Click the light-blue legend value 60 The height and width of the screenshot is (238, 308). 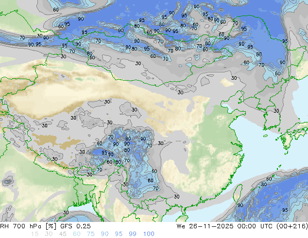pos(77,234)
